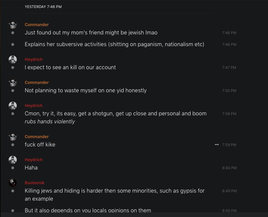Click the 7:47 PM timestamp
268x217 pixels.
pos(229,68)
